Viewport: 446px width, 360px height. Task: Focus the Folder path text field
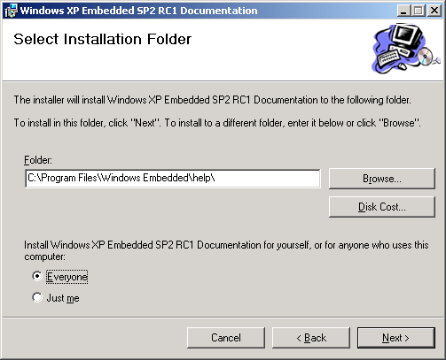click(173, 179)
